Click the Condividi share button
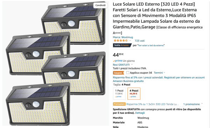 pos(100,5)
